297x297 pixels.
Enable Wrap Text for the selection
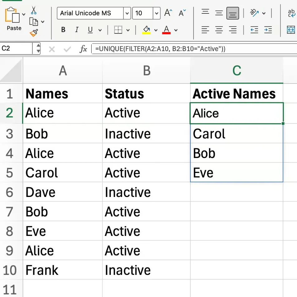point(291,12)
